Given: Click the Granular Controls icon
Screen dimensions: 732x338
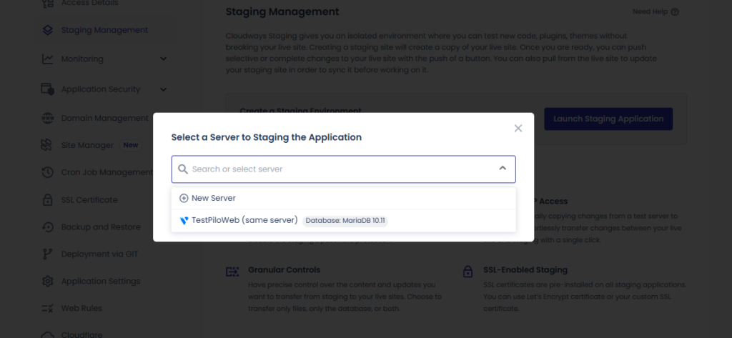Looking at the screenshot, I should [232, 272].
